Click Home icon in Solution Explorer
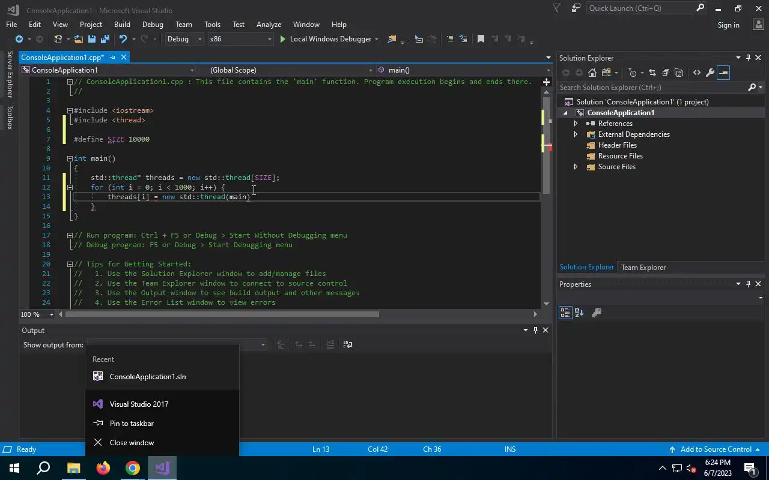 click(592, 73)
